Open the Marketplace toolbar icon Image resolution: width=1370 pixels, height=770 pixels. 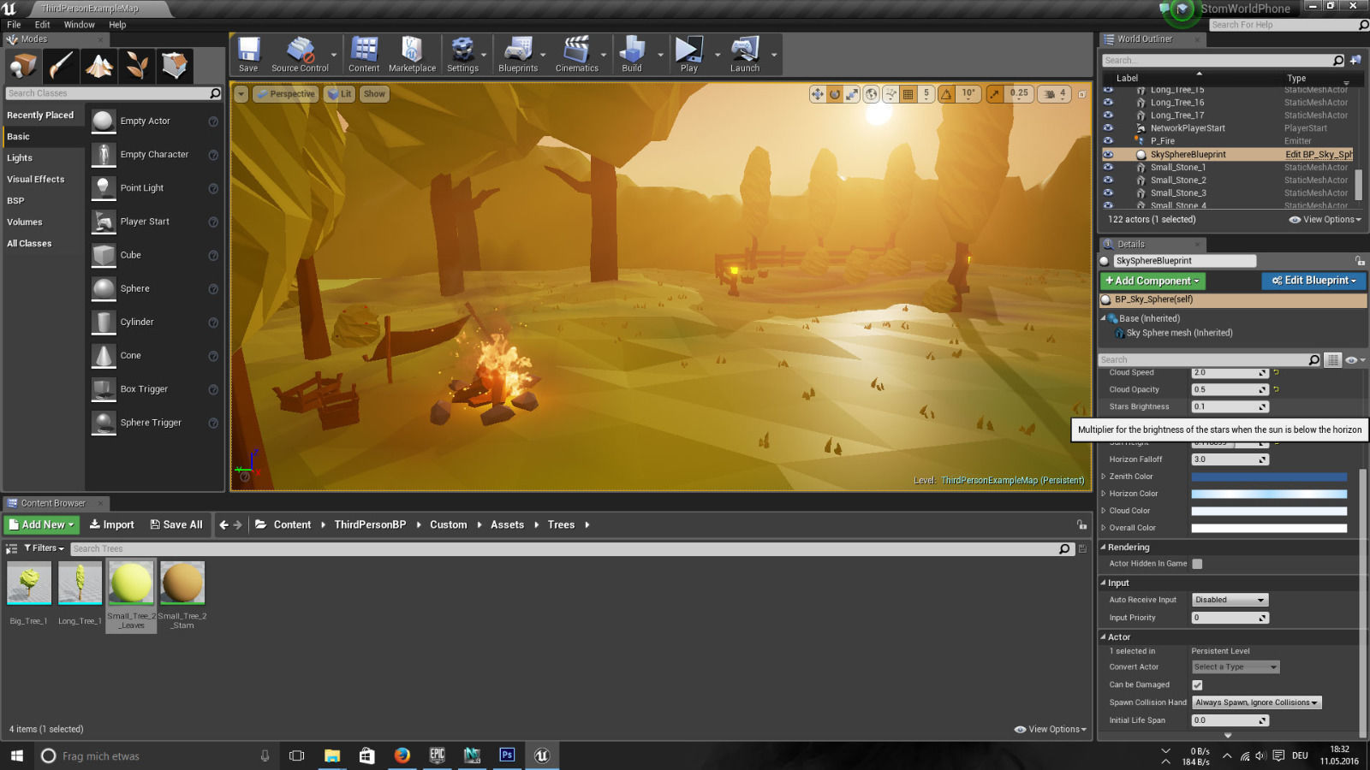coord(412,55)
